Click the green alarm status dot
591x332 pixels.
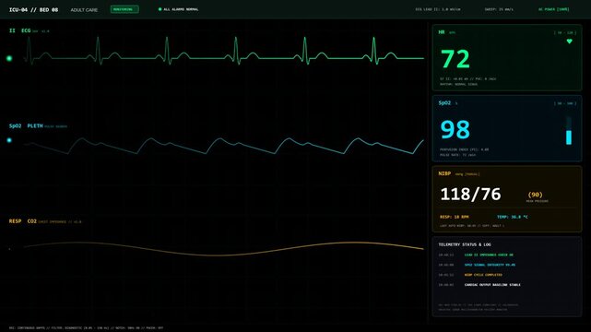pos(160,9)
